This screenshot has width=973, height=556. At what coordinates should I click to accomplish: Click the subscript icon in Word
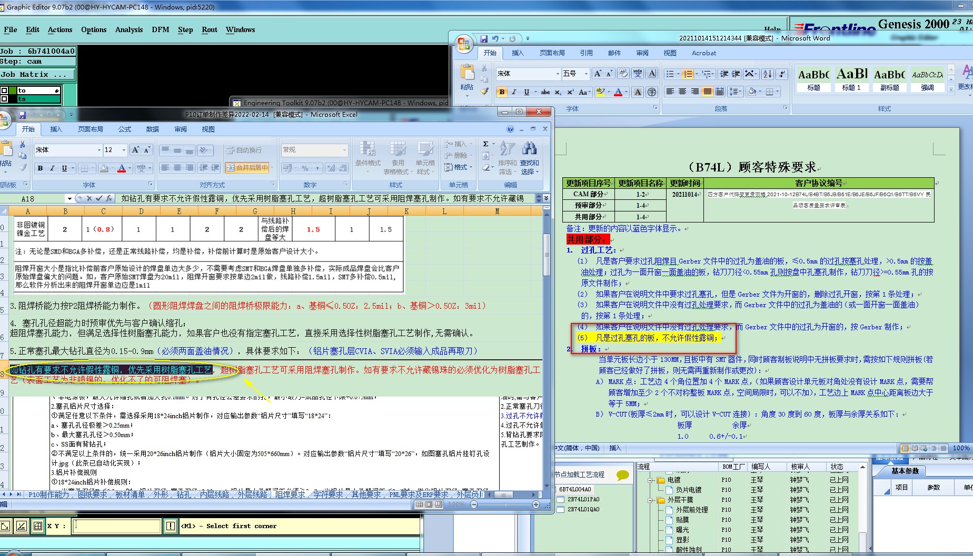point(558,92)
